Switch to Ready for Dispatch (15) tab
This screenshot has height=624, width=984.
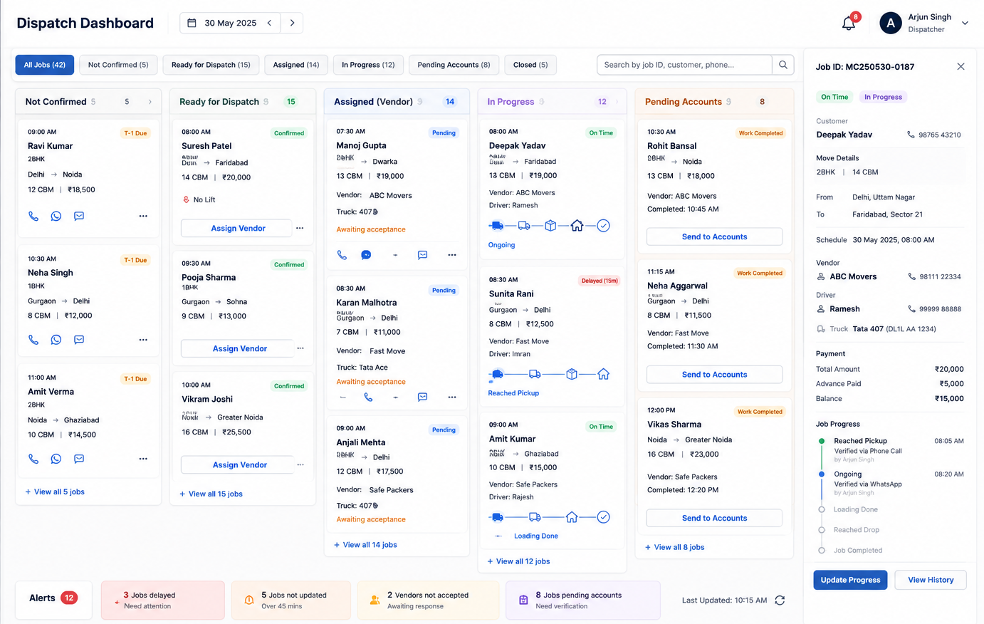coord(211,65)
